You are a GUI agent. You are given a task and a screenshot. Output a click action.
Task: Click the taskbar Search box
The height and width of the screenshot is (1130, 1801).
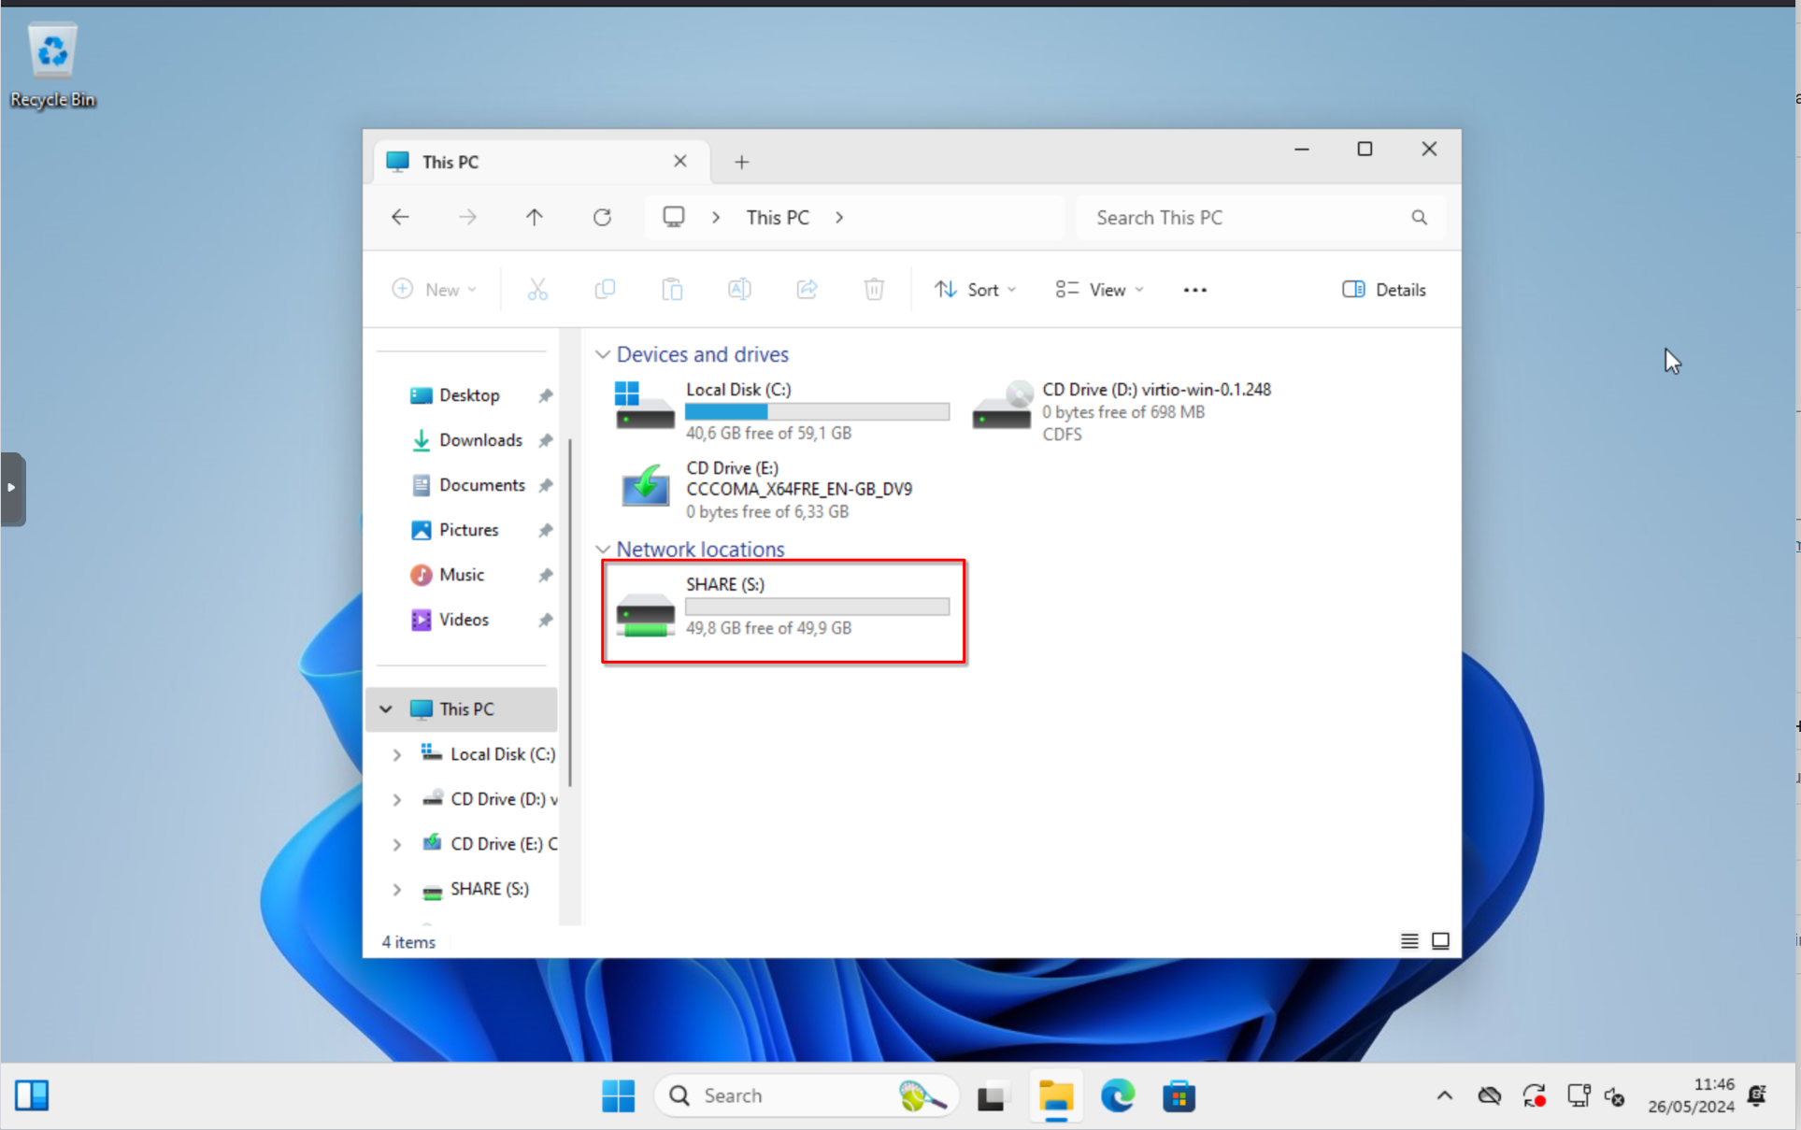808,1095
